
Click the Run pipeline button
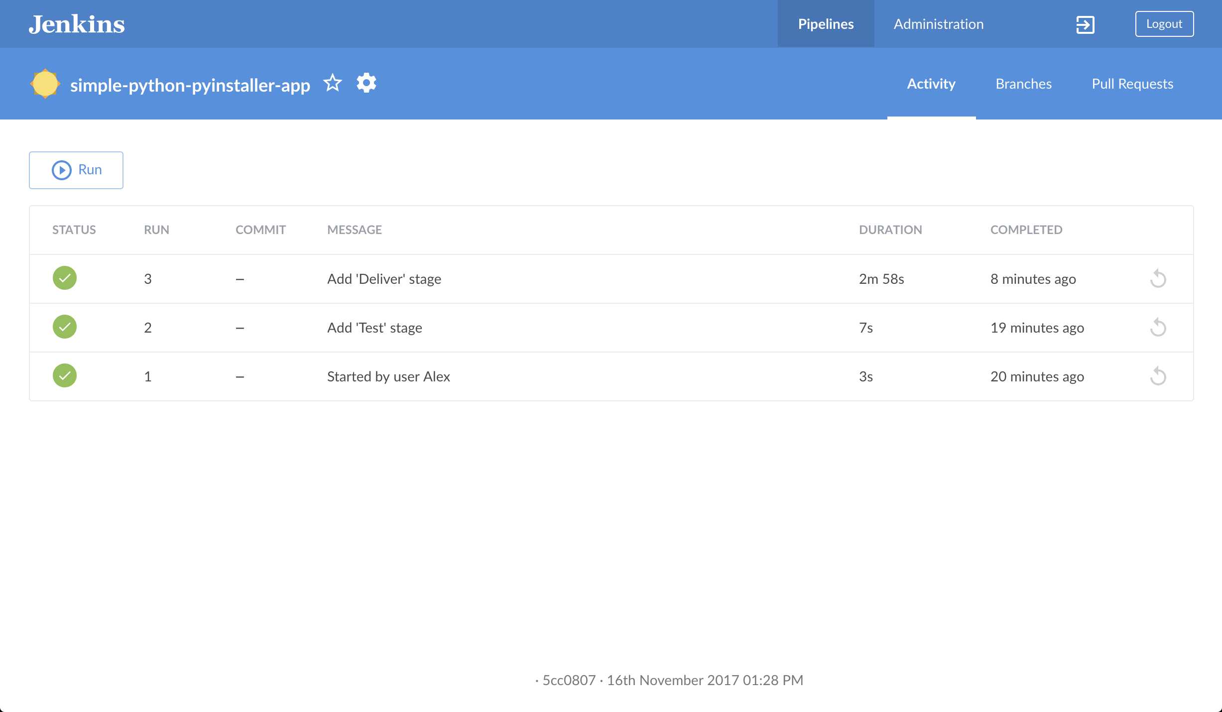[75, 169]
